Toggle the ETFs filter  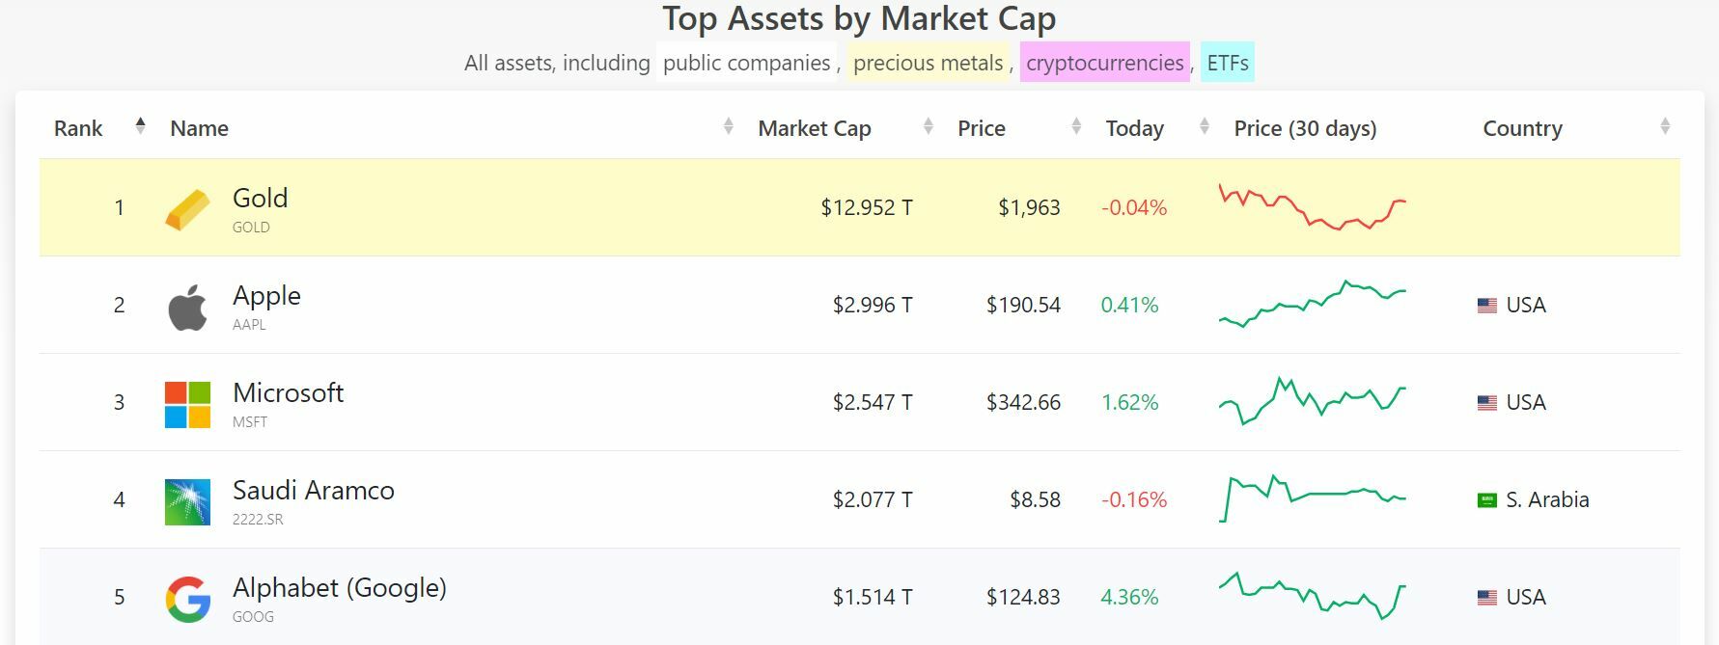(1227, 63)
